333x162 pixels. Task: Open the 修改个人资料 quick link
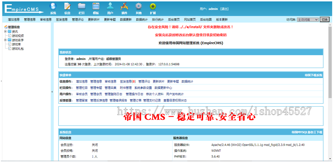pyautogui.click(x=155, y=94)
